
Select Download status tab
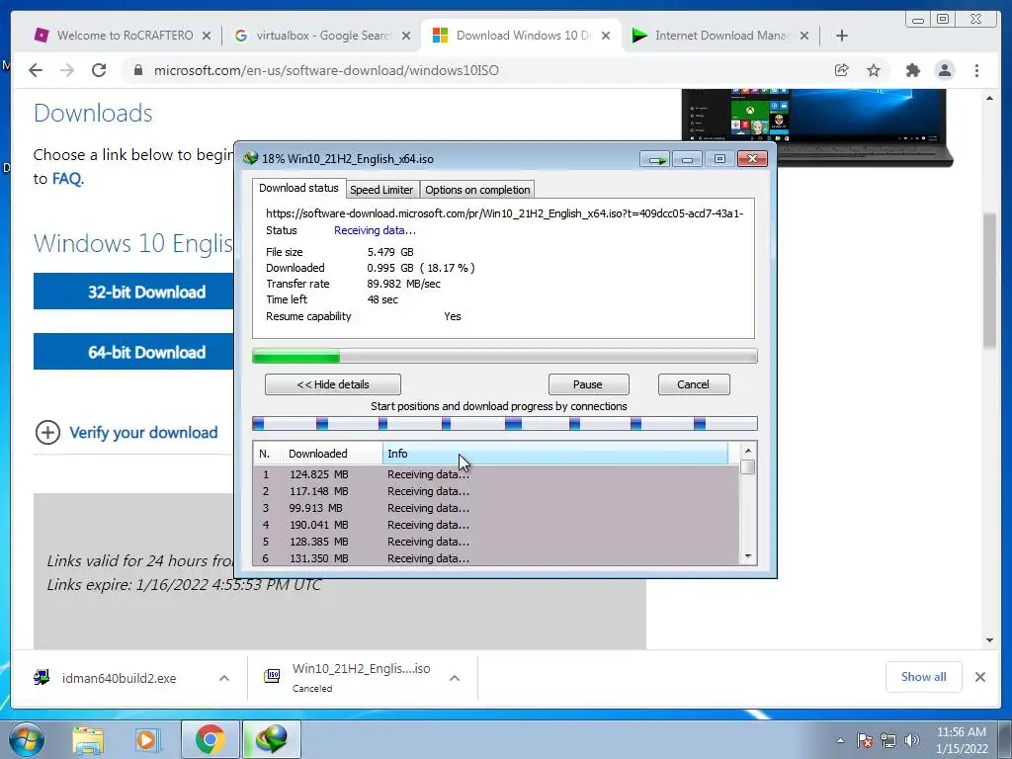point(298,188)
